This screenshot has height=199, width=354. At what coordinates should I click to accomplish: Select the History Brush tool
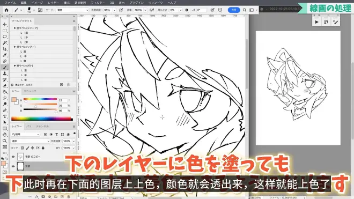point(5,79)
